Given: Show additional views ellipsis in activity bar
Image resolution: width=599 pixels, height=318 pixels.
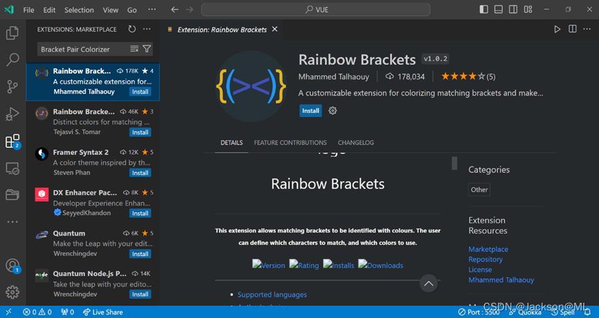Looking at the screenshot, I should coord(12,221).
